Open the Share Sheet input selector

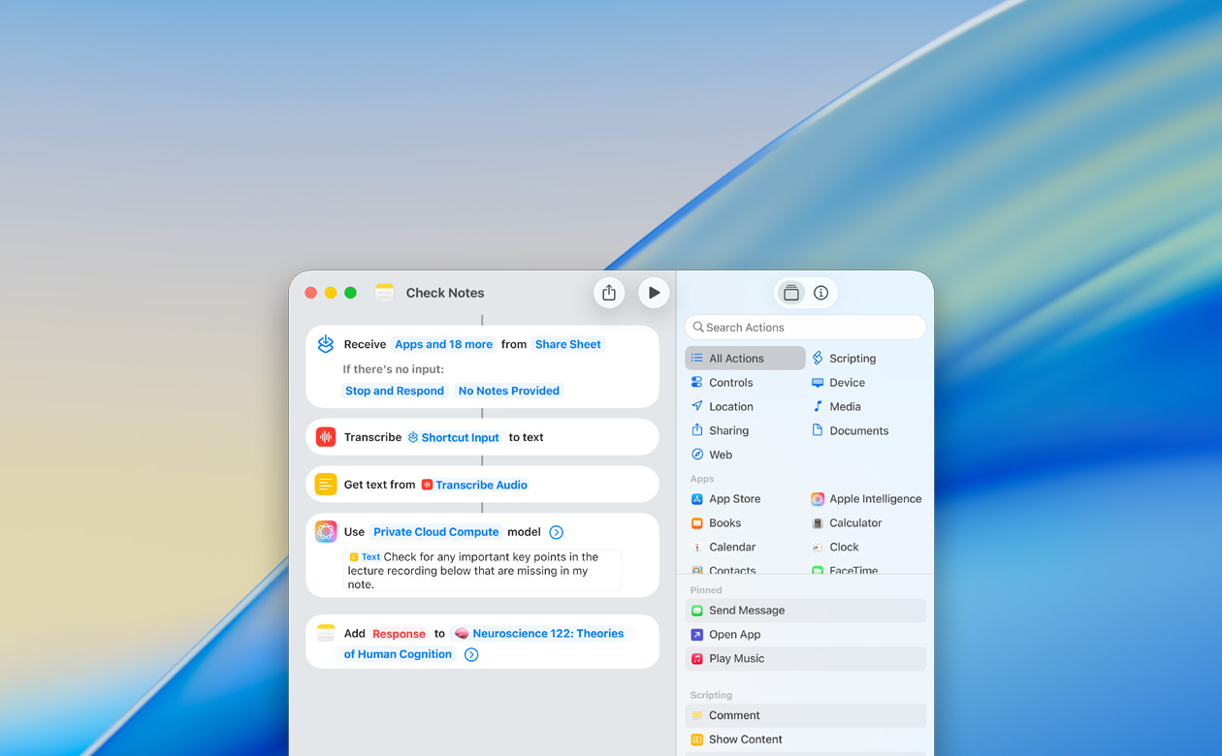pyautogui.click(x=567, y=343)
